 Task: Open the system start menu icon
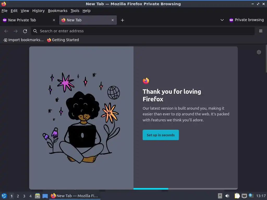[4, 196]
